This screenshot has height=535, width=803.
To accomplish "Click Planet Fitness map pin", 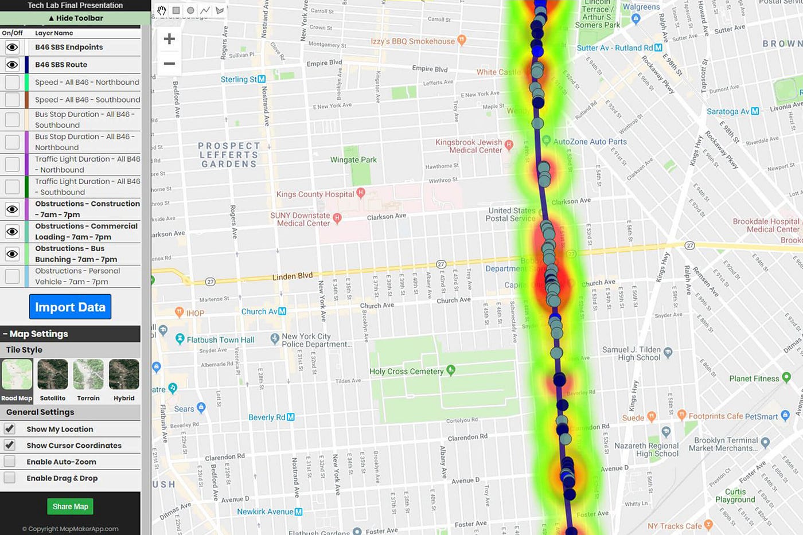I will click(x=786, y=377).
